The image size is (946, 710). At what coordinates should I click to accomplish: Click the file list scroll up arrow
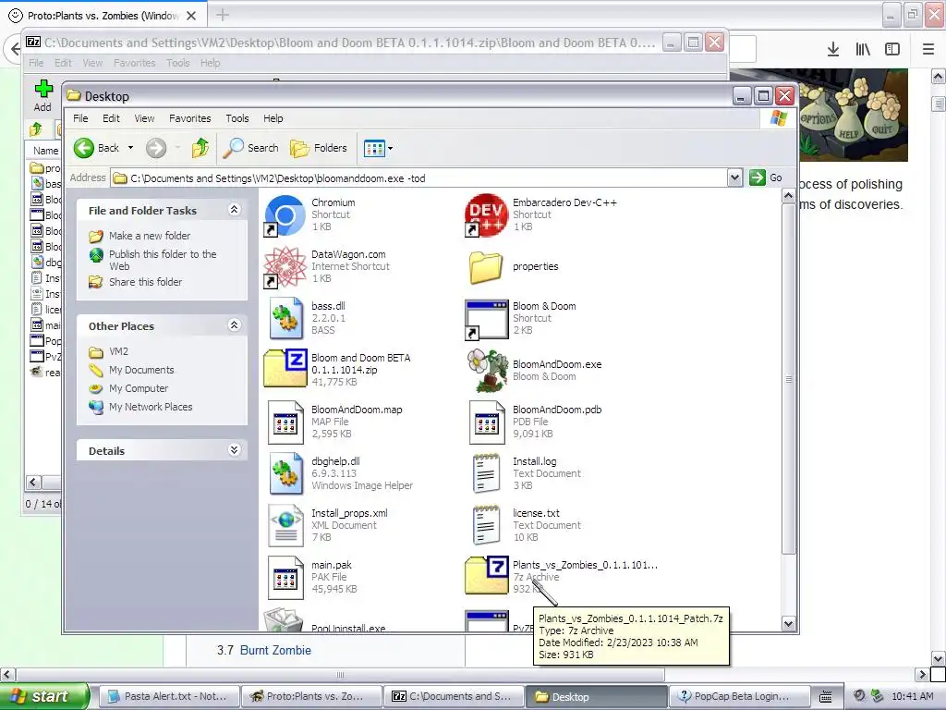(x=788, y=196)
